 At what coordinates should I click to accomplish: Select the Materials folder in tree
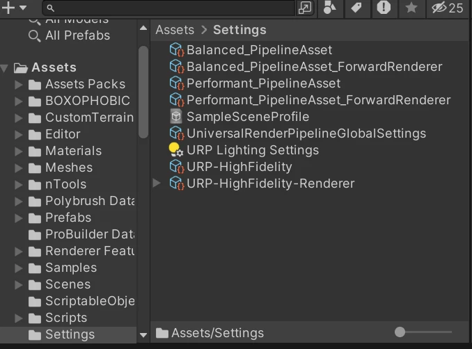(73, 151)
